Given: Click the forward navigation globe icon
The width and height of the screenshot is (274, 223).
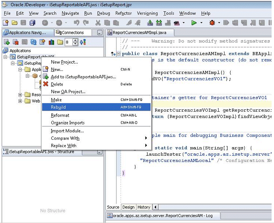Looking at the screenshot, I should pyautogui.click(x=59, y=23).
